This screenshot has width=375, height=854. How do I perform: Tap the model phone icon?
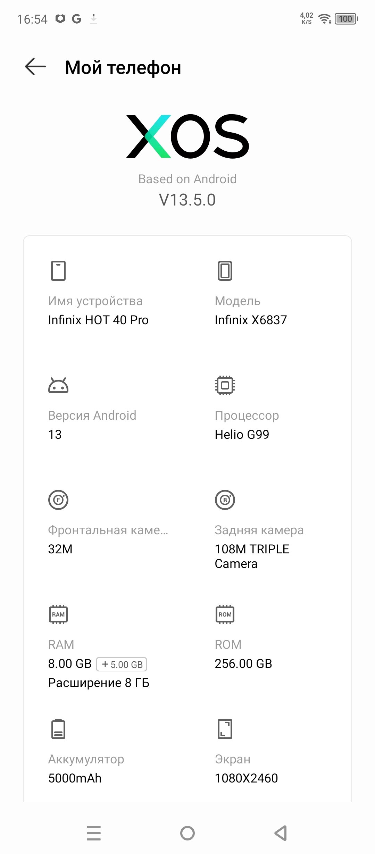coord(225,270)
